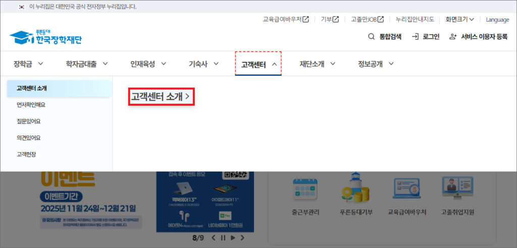
Task: Click the Korea Student Aid Foundation logo
Action: 45,37
